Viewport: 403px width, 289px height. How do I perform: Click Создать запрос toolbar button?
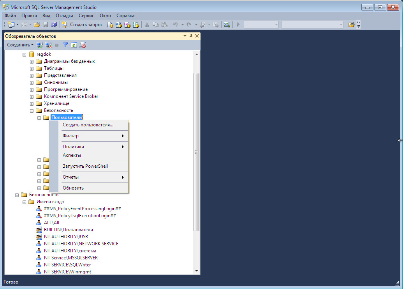[x=83, y=25]
